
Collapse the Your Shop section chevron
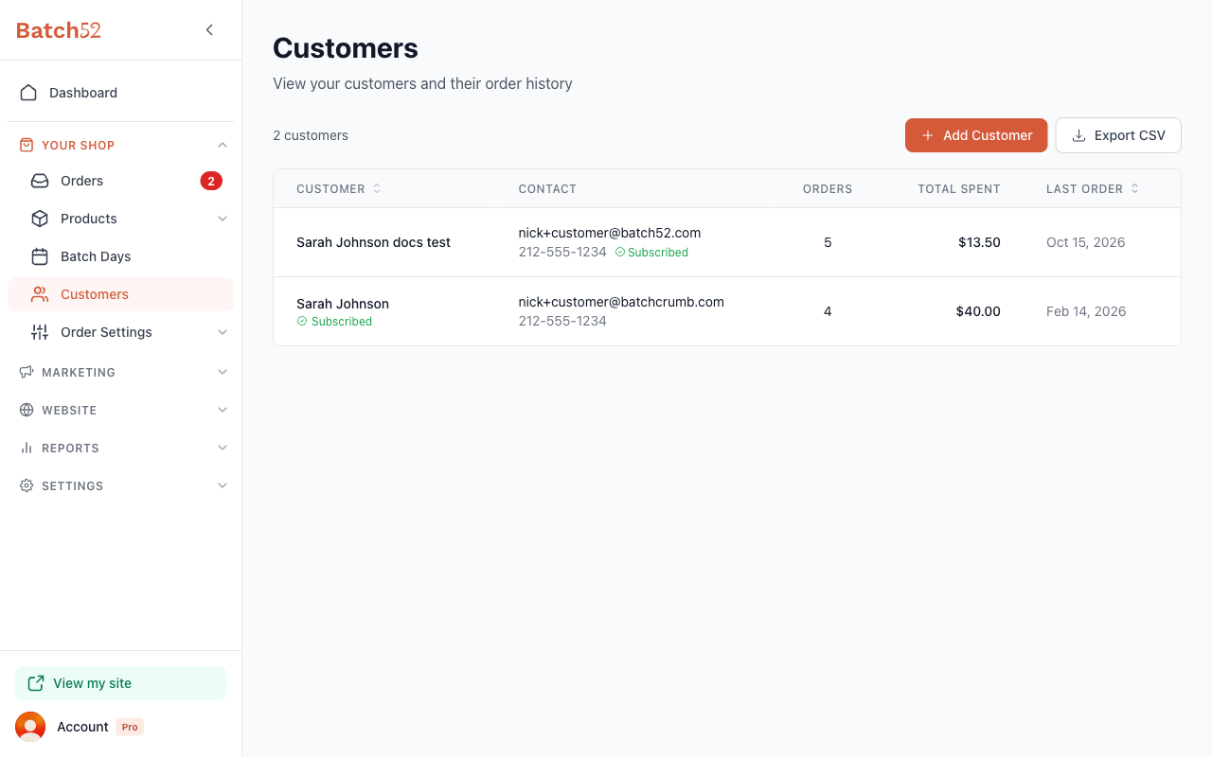click(223, 145)
